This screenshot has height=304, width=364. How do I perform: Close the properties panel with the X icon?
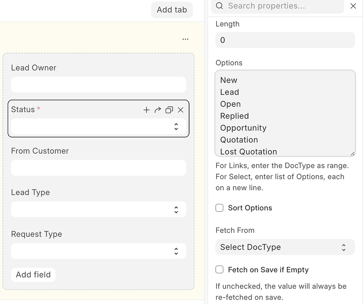353,6
